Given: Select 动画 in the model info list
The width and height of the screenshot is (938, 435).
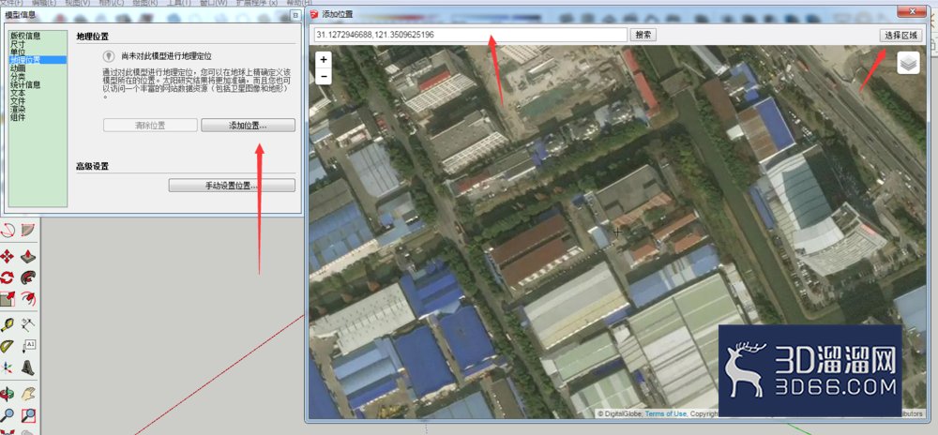Looking at the screenshot, I should 17,68.
